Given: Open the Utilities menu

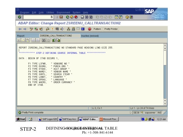Looking at the screenshot, I should [50, 13].
